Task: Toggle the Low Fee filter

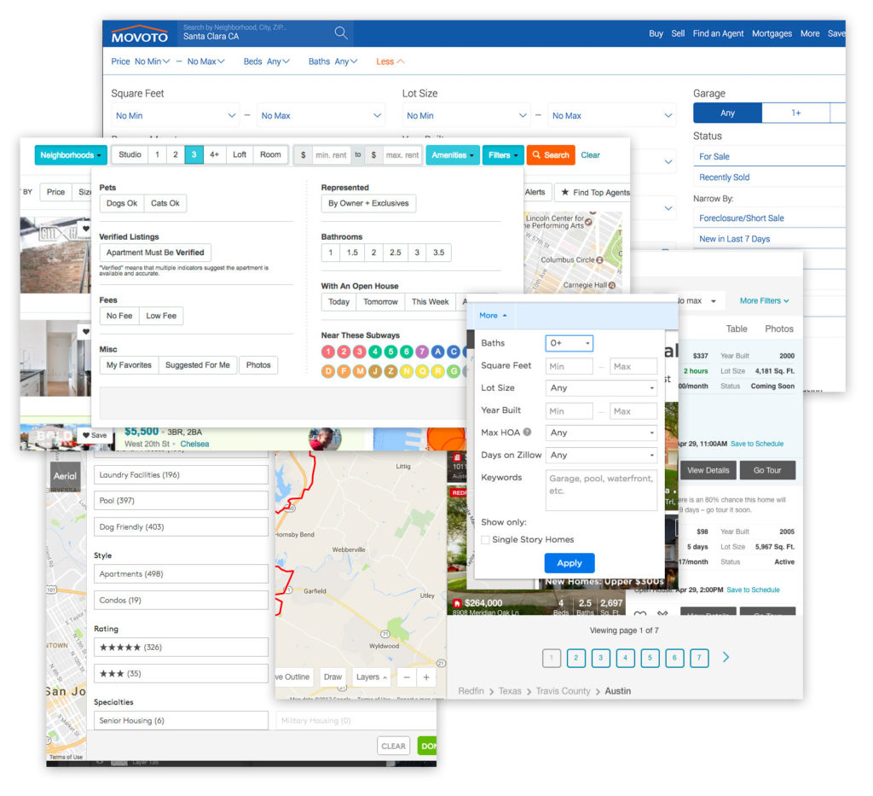Action: [161, 316]
